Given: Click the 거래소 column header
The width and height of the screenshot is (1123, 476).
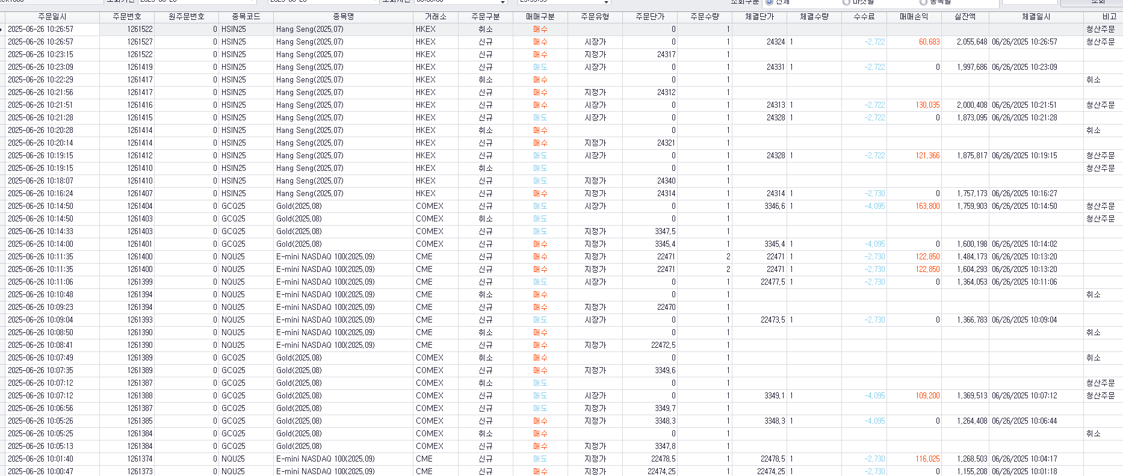Looking at the screenshot, I should (x=436, y=17).
